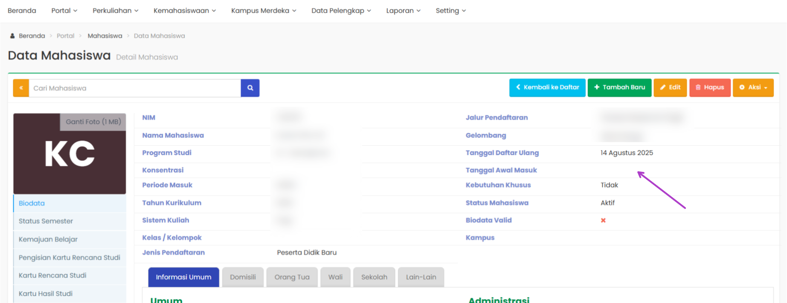Open the Data Pelengkap menu
787x303 pixels.
pyautogui.click(x=341, y=11)
